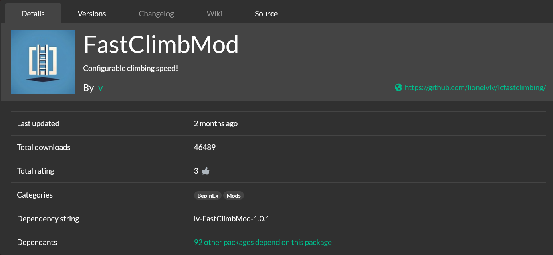Image resolution: width=553 pixels, height=255 pixels.
Task: Open the Versions tab
Action: 92,14
